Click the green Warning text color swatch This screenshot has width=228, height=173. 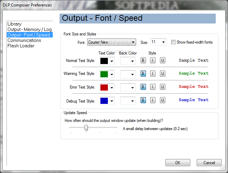click(x=104, y=74)
